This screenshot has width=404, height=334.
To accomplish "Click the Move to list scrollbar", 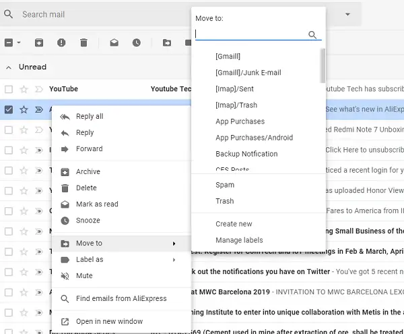I will point(323,66).
